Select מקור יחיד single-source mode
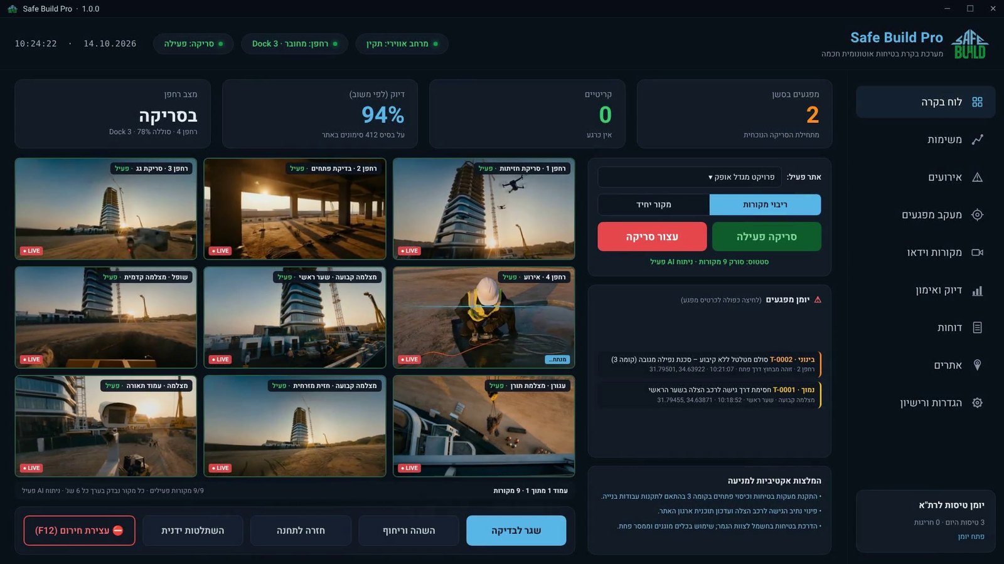The width and height of the screenshot is (1004, 564). point(654,204)
